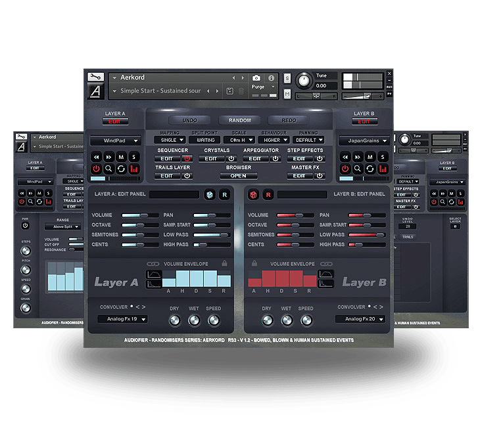Image resolution: width=480 pixels, height=430 pixels.
Task: Click Layer B previous sound arrow
Action: (345, 157)
